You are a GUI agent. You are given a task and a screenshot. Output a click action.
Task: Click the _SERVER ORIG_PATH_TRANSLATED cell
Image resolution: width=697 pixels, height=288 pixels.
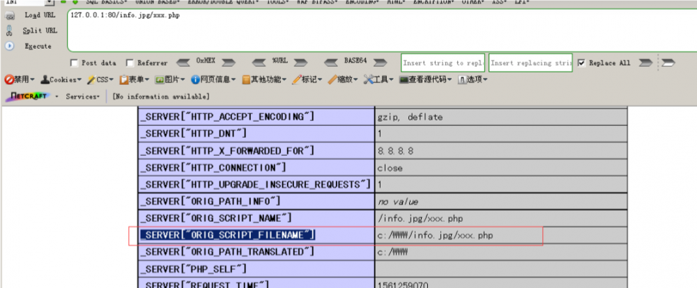click(256, 252)
